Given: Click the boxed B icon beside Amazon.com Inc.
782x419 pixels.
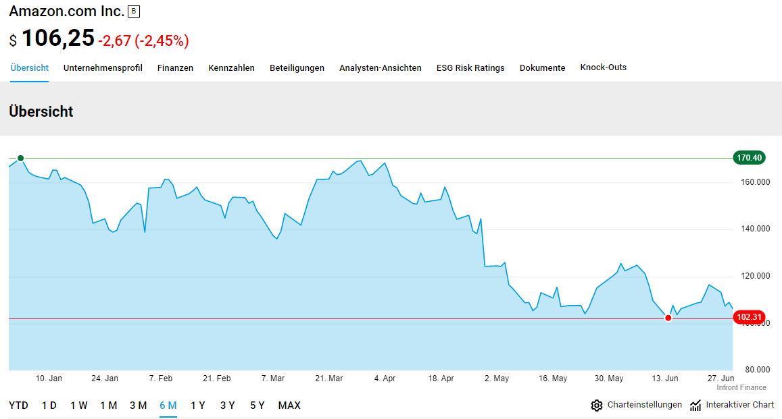Looking at the screenshot, I should click(x=133, y=11).
